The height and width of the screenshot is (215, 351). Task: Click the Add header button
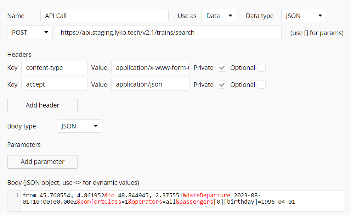click(43, 105)
